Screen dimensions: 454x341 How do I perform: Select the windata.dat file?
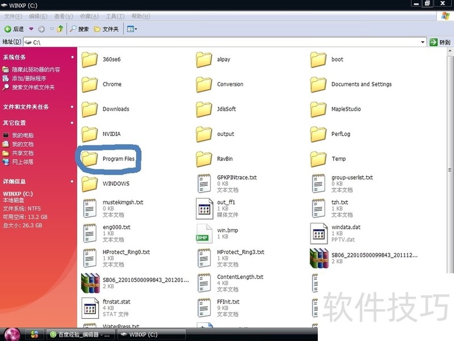pyautogui.click(x=335, y=234)
